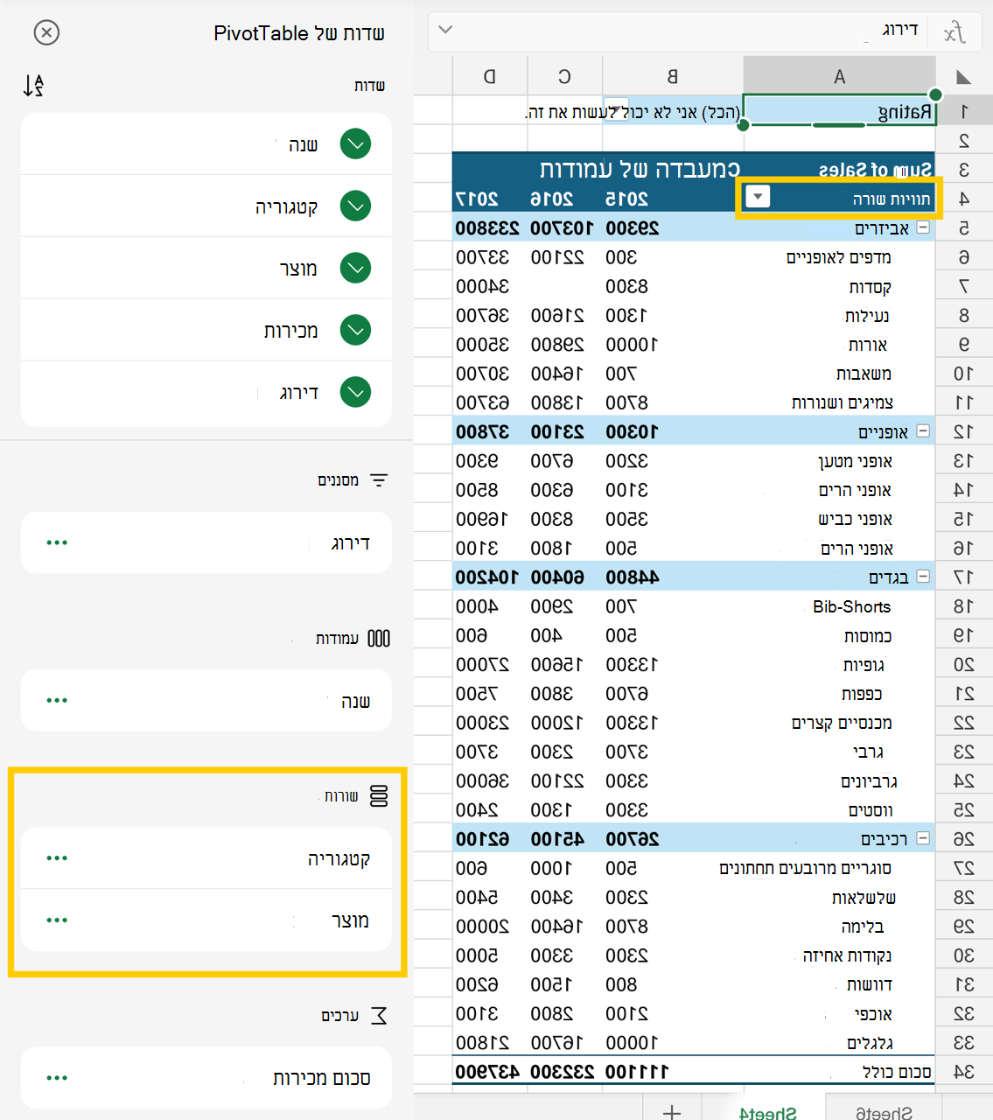Viewport: 993px width, 1120px height.
Task: Collapse the רכיבים category group
Action: (x=923, y=838)
